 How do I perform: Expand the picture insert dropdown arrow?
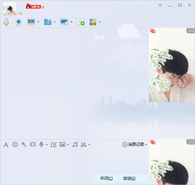(68, 145)
